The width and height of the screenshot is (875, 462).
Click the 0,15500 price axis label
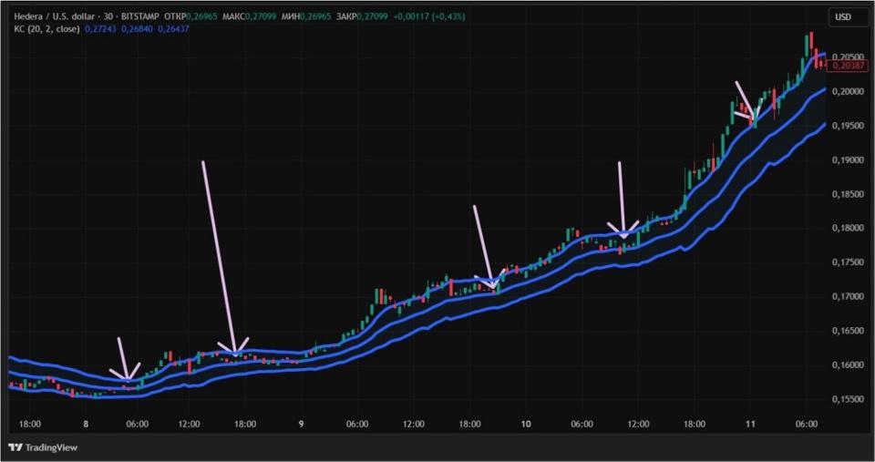pos(848,399)
